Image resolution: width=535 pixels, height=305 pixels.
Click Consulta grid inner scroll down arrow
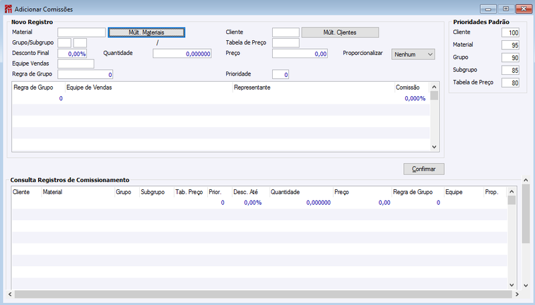[512, 285]
